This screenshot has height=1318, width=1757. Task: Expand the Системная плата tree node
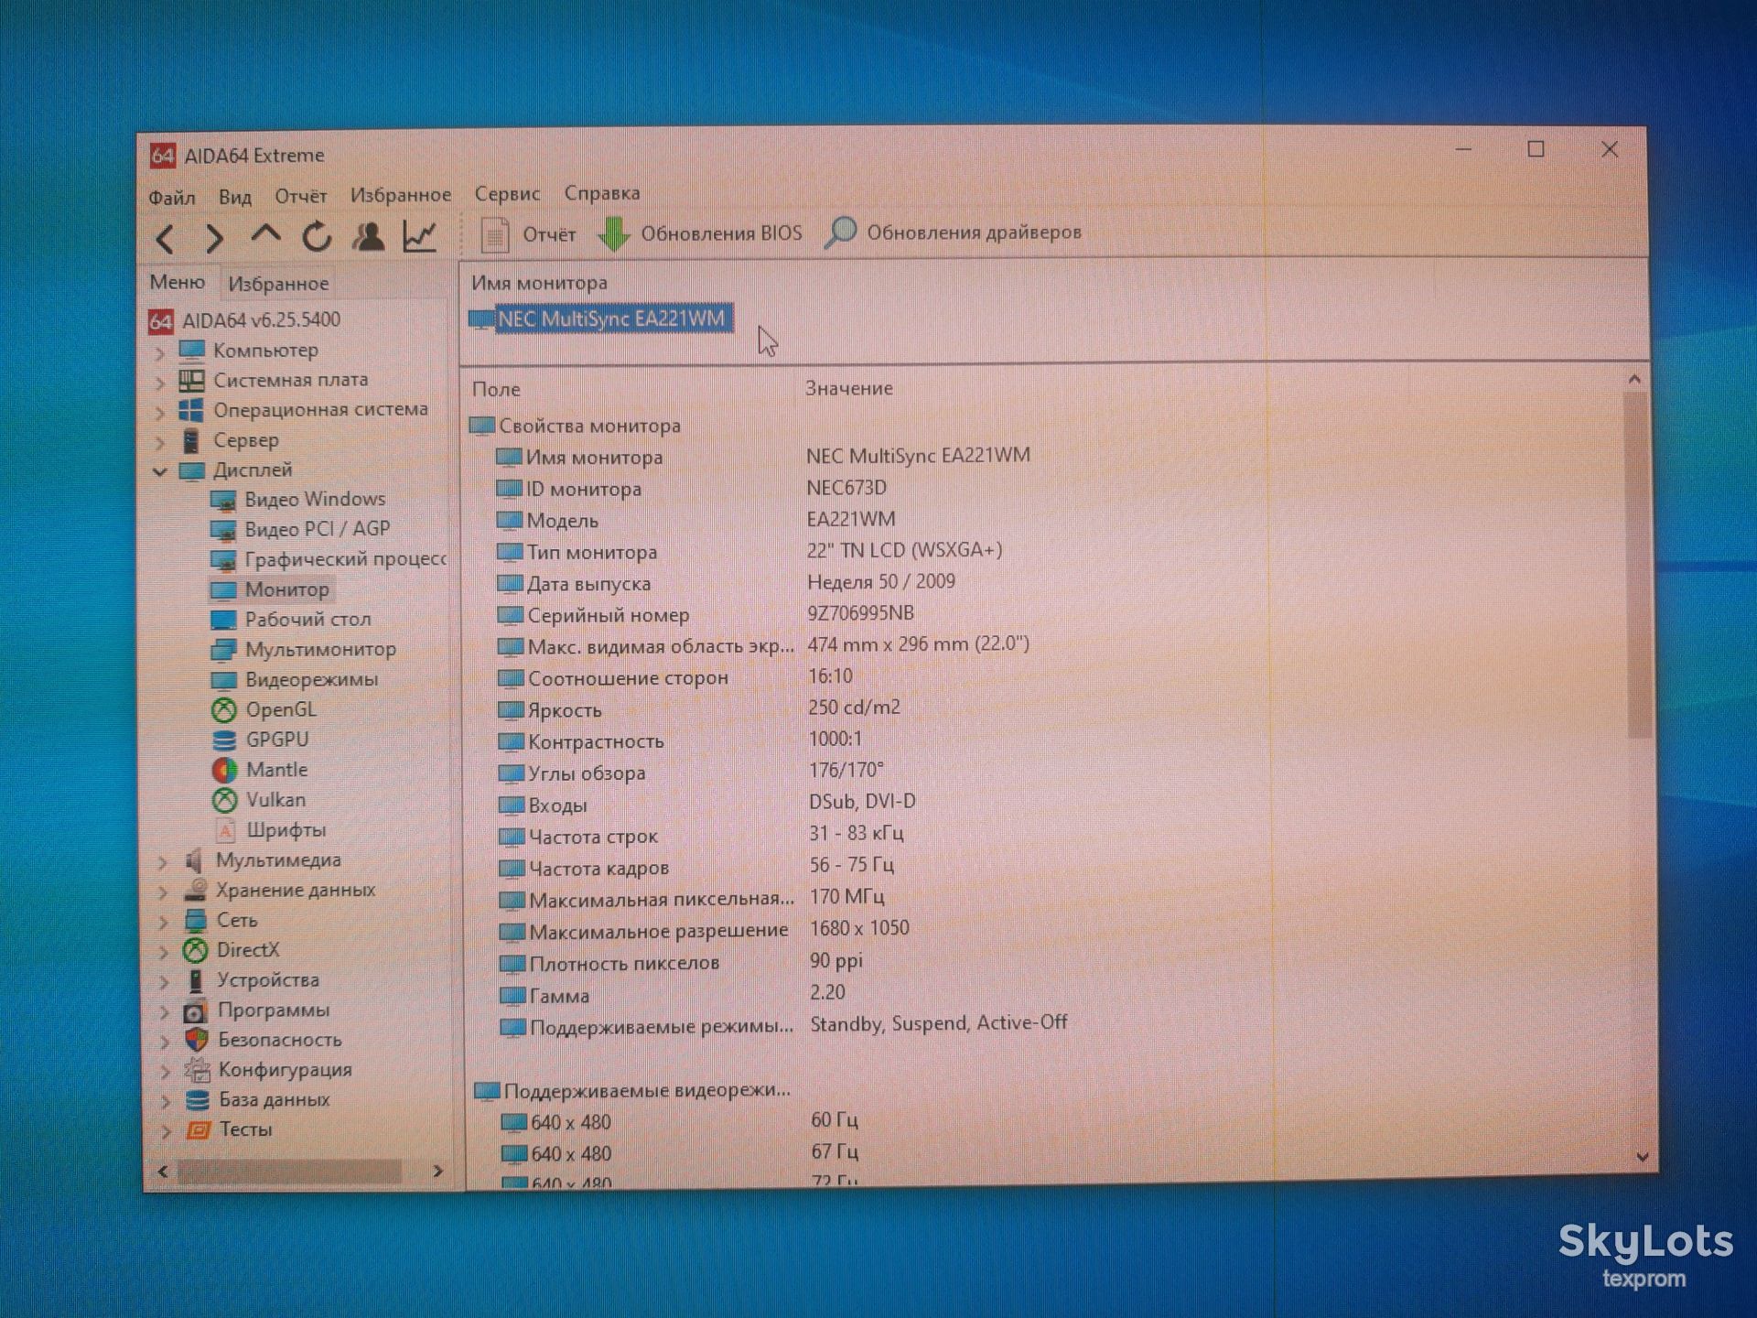tap(160, 383)
